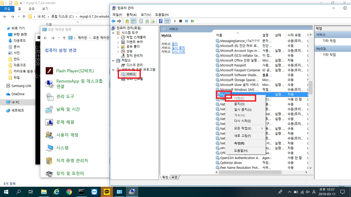Select 장치 관리자 in the tree

point(134,56)
